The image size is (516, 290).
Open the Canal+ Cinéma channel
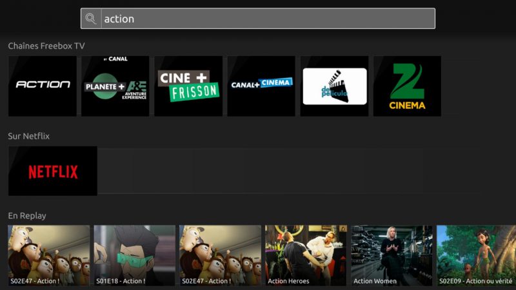261,86
